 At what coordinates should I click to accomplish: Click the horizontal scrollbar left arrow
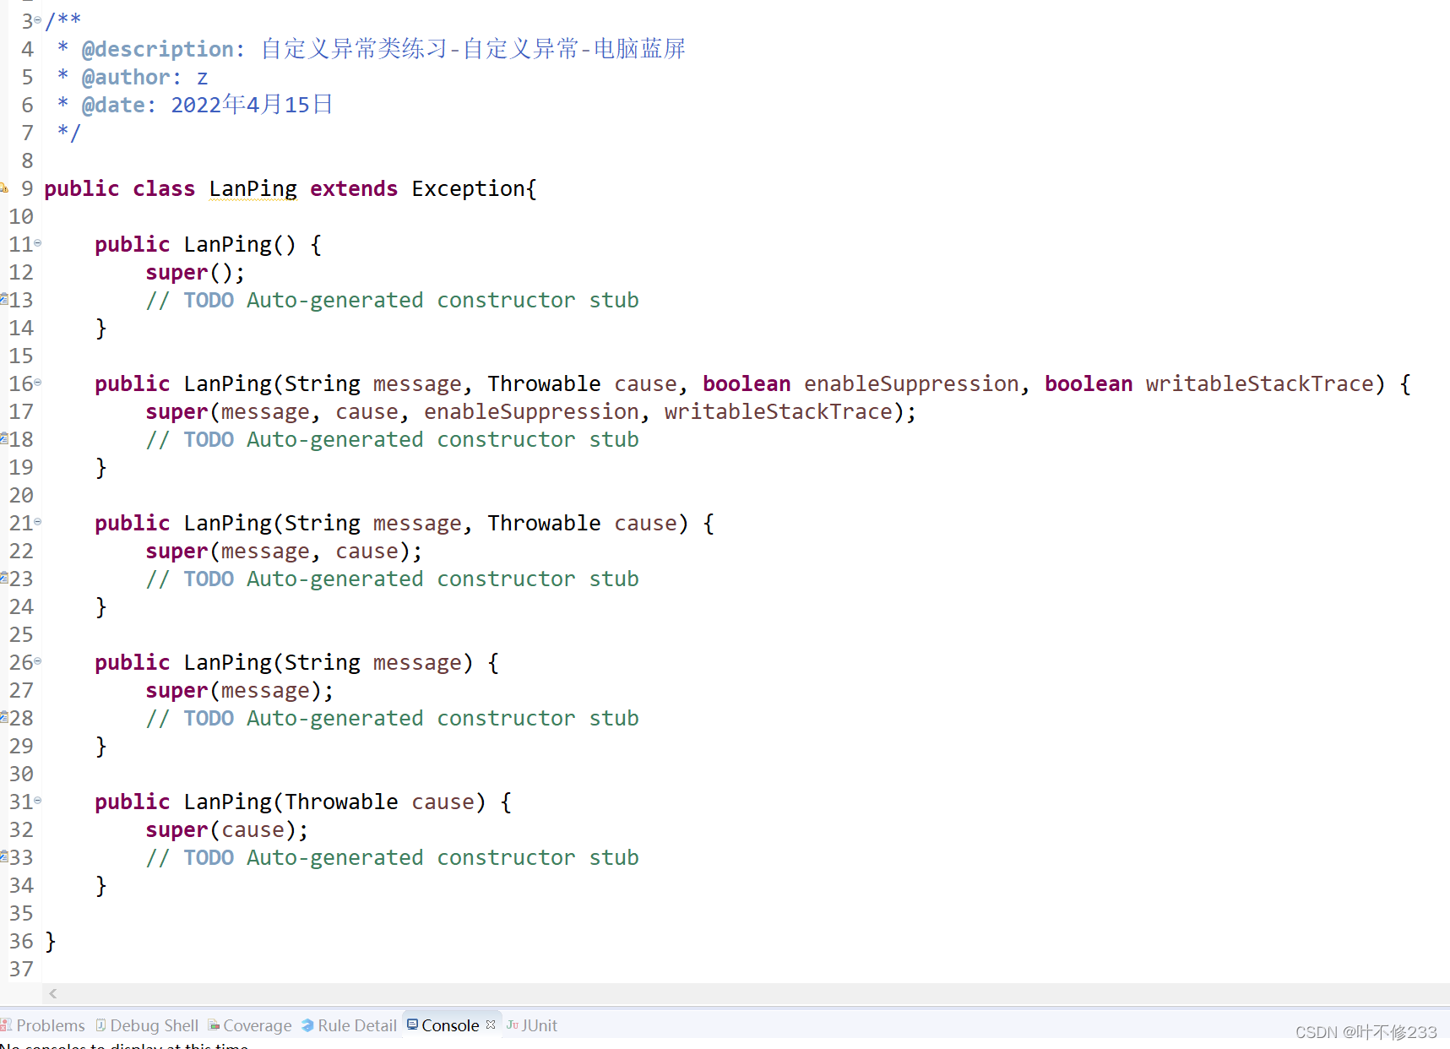click(x=53, y=993)
